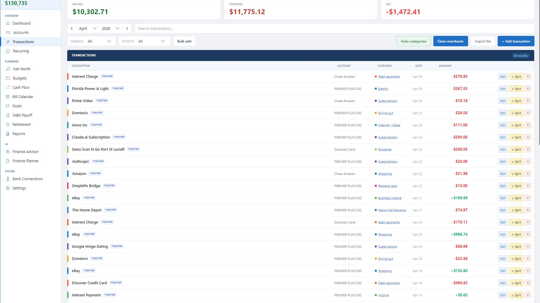Image resolution: width=540 pixels, height=303 pixels.
Task: Change the Electric category on Florida Power
Action: [x=383, y=89]
